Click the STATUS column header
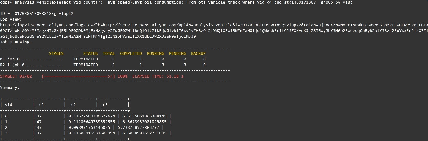Image resolution: width=428 pixels, height=141 pixels. coord(90,53)
